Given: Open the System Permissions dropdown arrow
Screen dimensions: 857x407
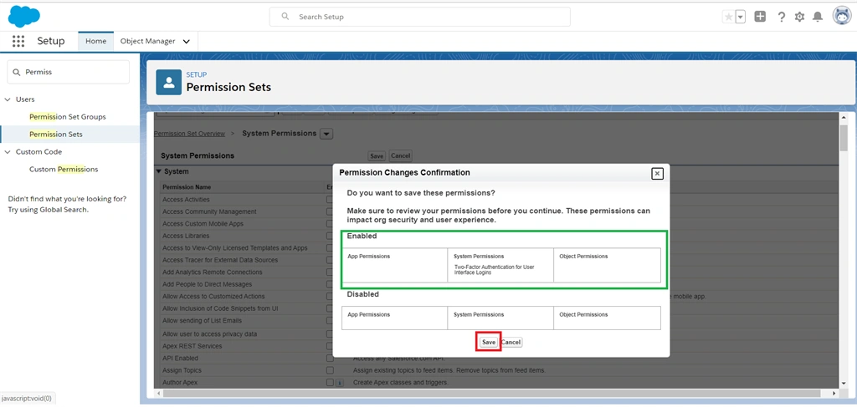Looking at the screenshot, I should coord(326,134).
